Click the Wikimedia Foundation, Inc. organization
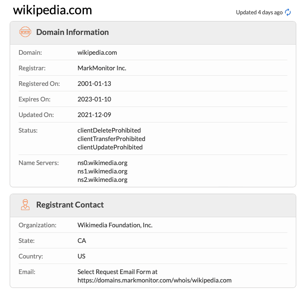Screen dimensions: 303x293 115,225
